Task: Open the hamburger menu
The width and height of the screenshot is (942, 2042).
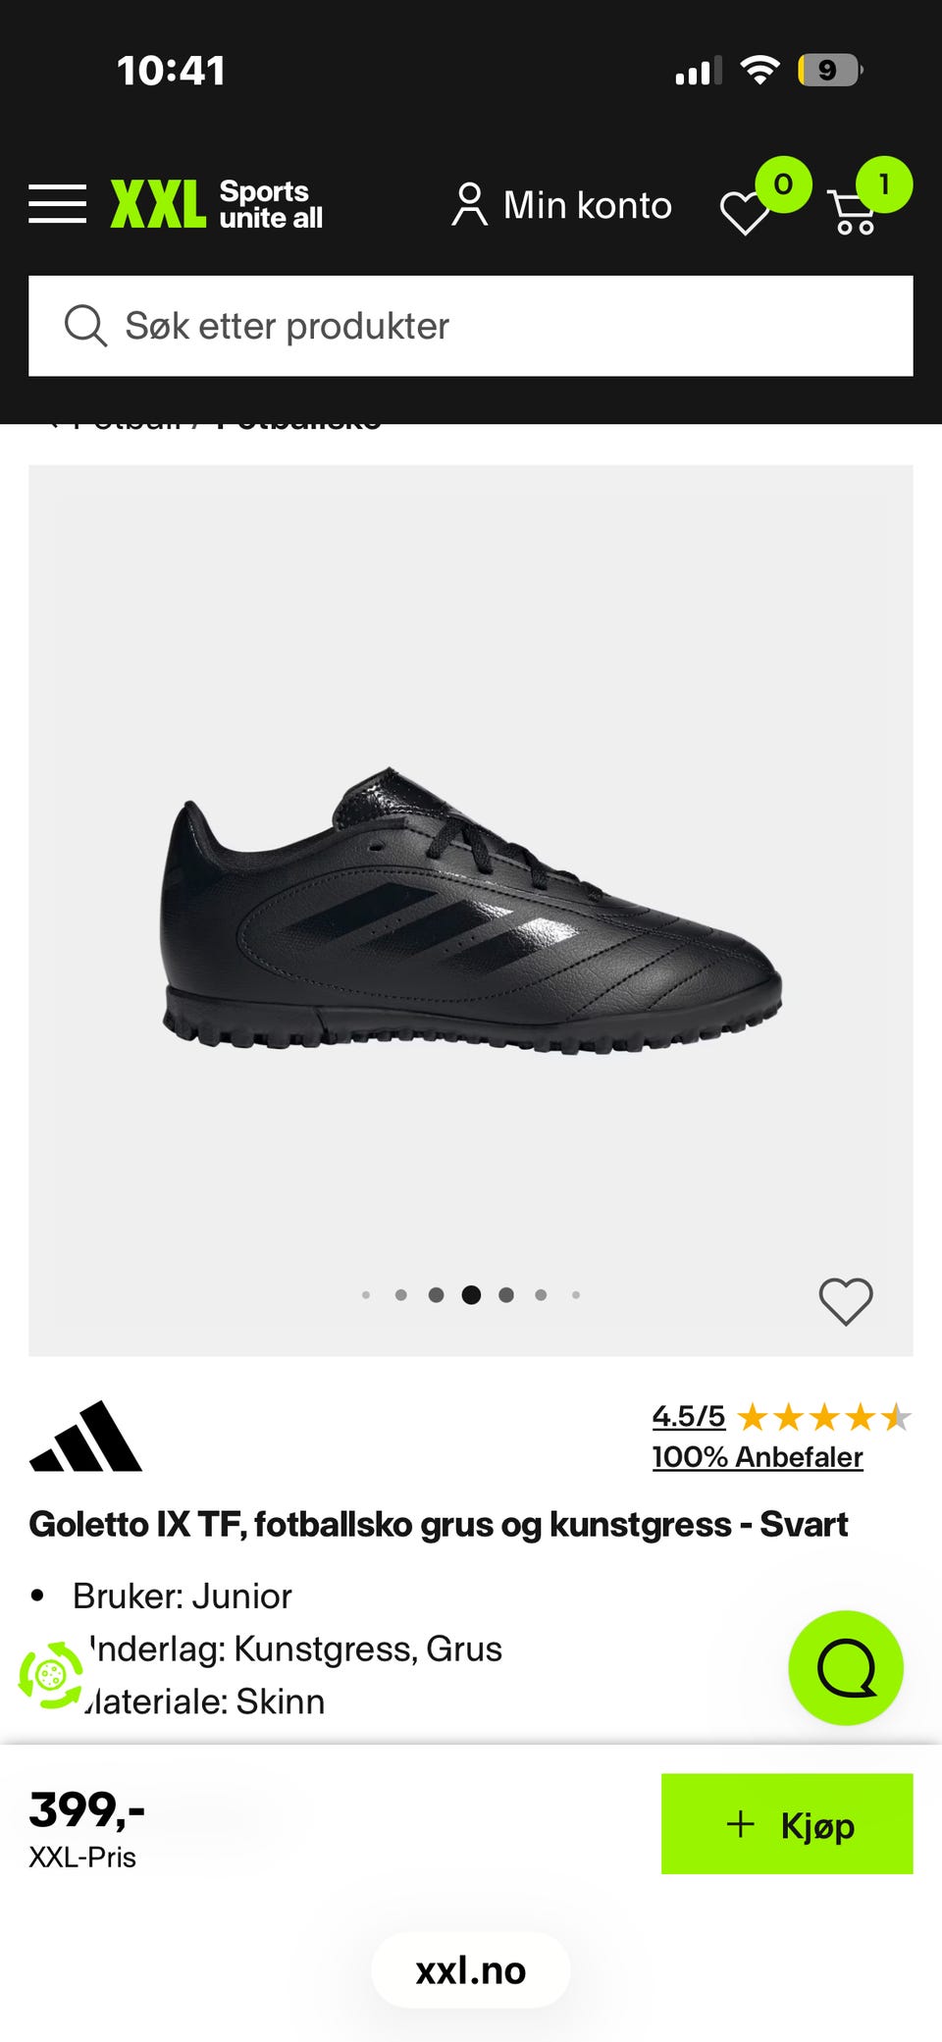Action: pos(57,204)
